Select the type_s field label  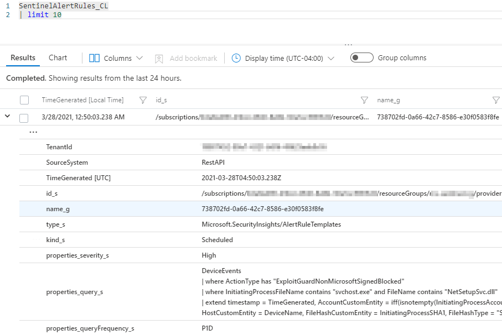(56, 224)
